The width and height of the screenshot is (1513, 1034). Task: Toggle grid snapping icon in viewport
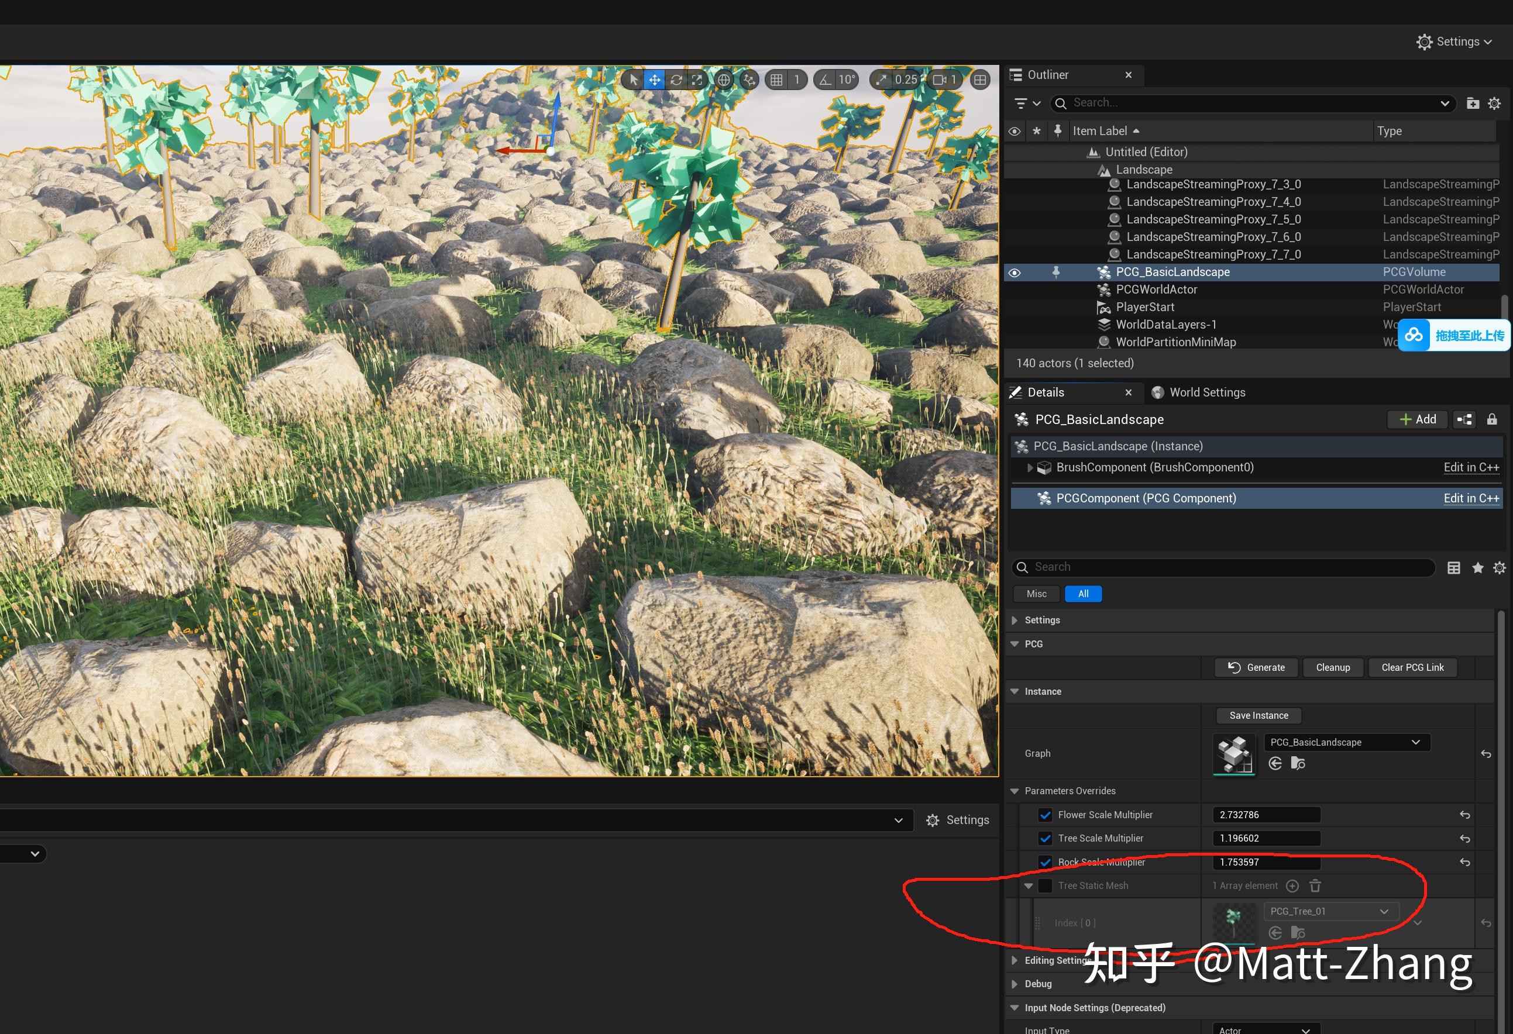[776, 80]
